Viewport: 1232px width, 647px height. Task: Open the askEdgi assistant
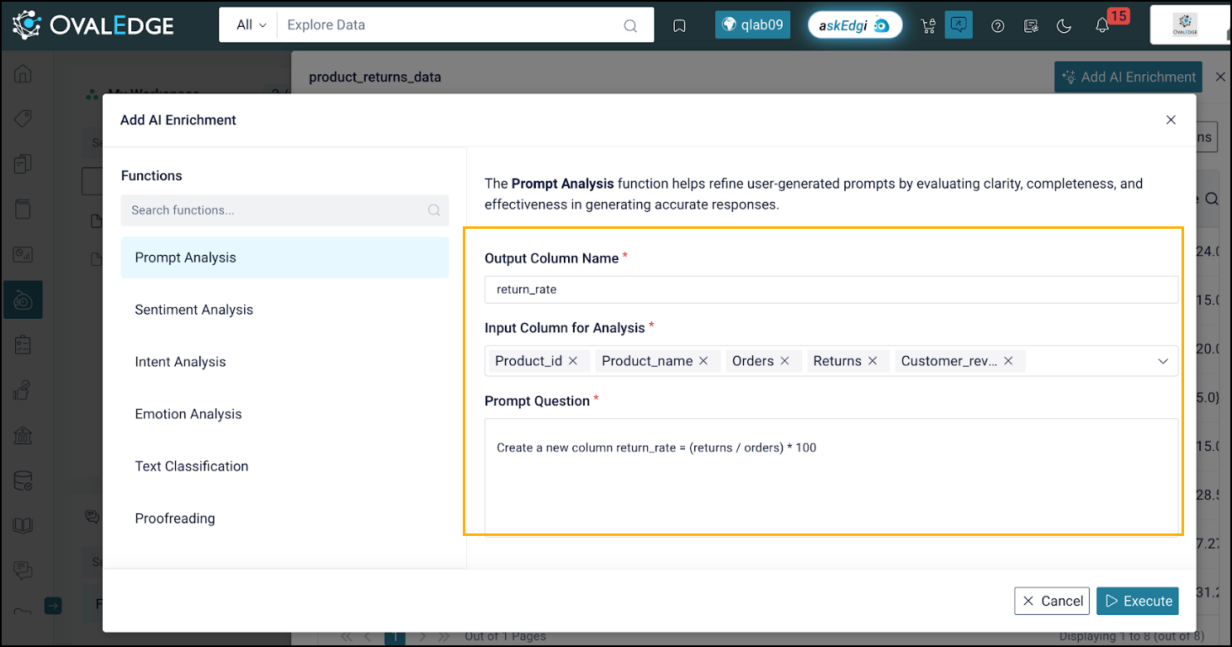[x=855, y=25]
